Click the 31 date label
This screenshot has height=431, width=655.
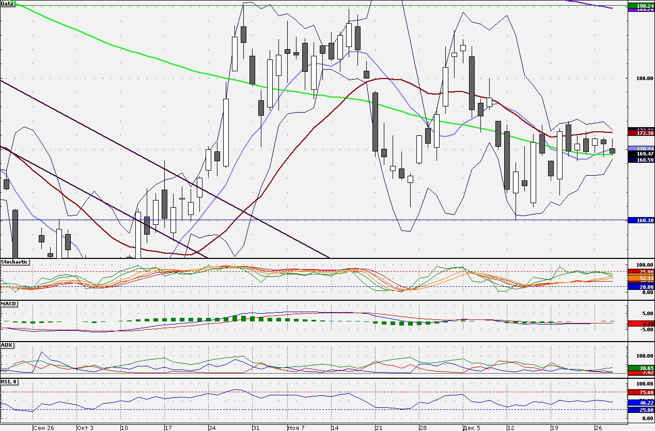pos(256,428)
